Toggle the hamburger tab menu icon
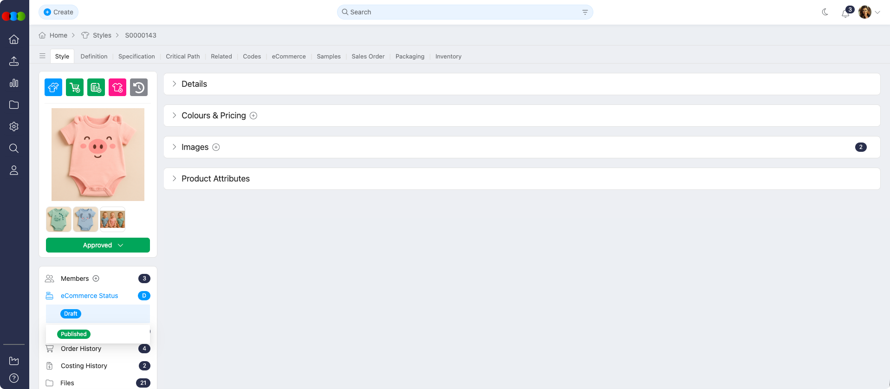890x389 pixels. [x=42, y=56]
